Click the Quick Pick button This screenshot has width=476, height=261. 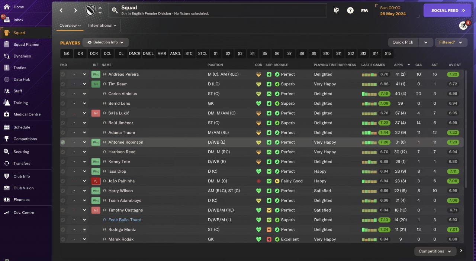(403, 42)
